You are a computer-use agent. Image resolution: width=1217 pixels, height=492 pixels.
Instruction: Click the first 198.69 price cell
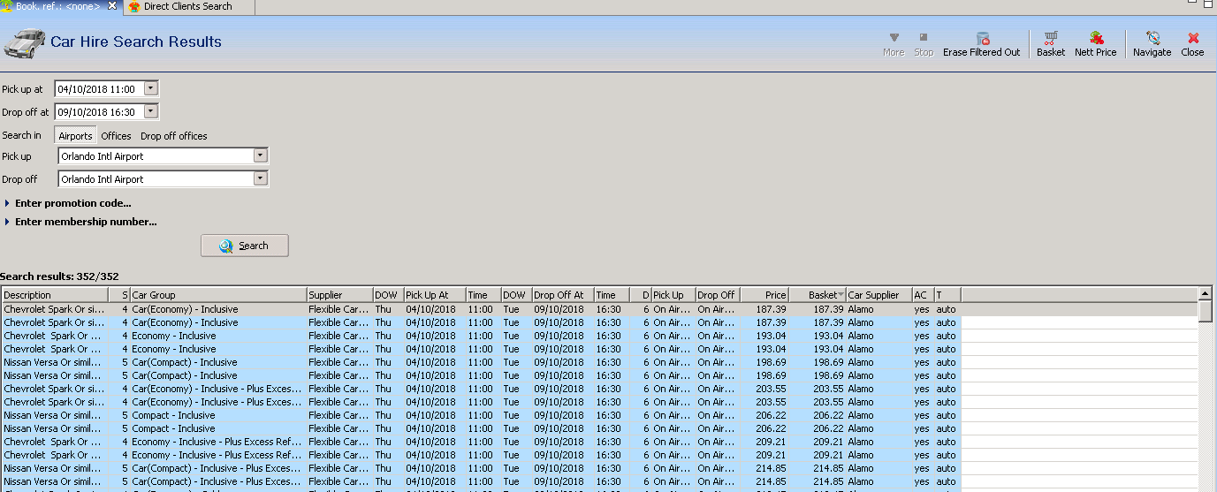click(764, 362)
